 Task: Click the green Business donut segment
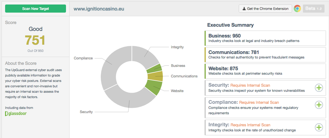tap(155, 68)
